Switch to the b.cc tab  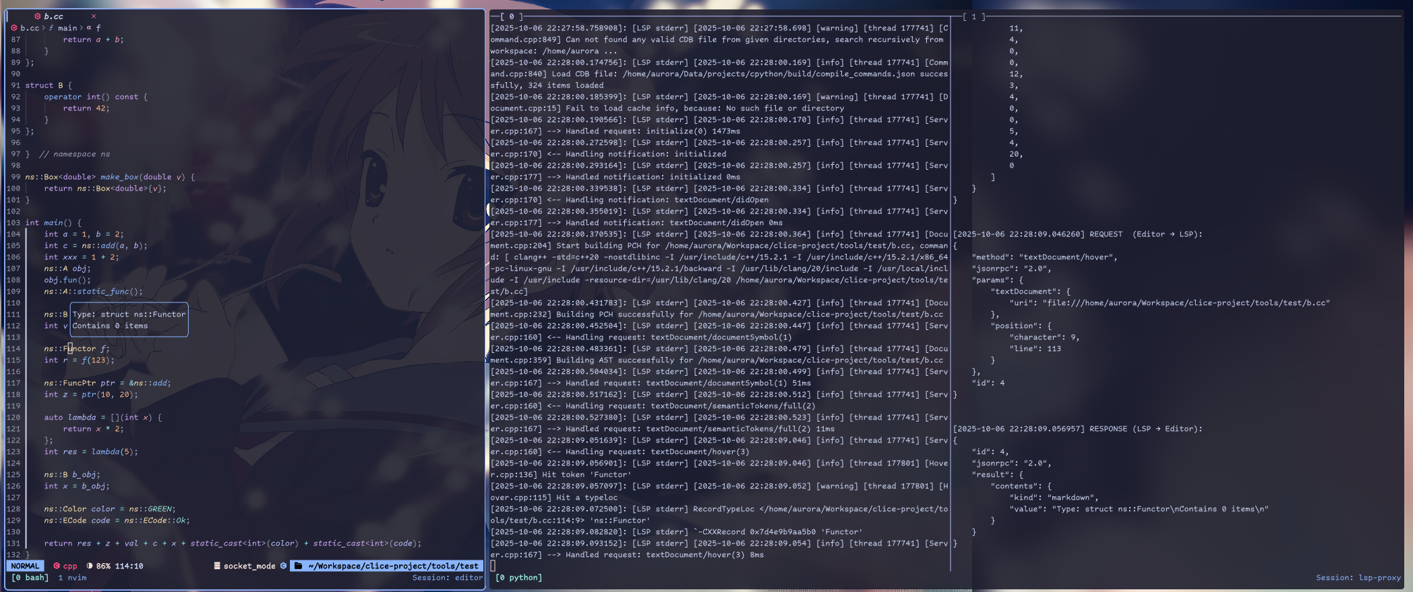point(53,16)
